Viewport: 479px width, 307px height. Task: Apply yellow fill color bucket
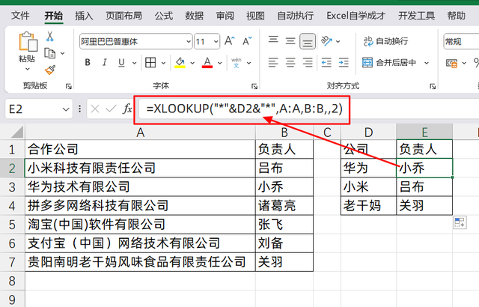[180, 63]
